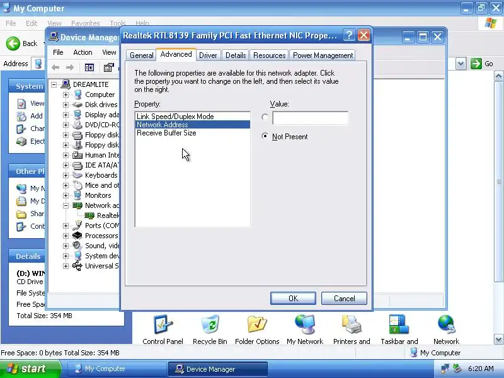504x378 pixels.
Task: Click the Windows flag logo in My Computer
Action: [x=491, y=23]
